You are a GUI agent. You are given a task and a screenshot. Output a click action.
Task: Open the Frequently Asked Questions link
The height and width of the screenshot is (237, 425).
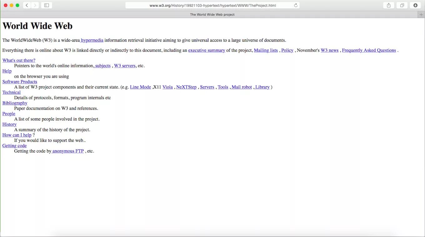click(369, 50)
